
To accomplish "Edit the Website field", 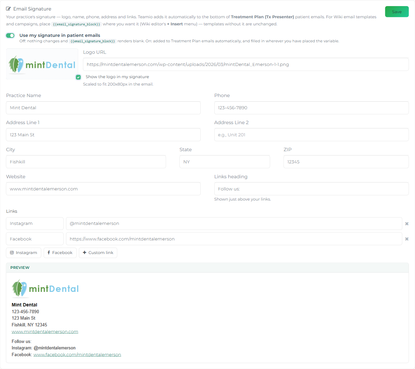I will [x=103, y=189].
